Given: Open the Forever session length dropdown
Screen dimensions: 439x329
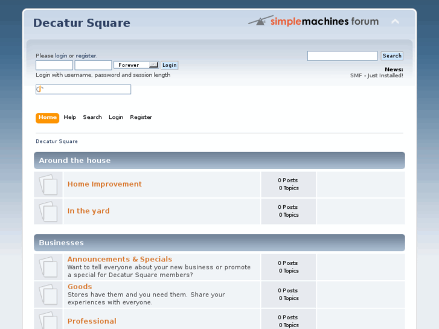Looking at the screenshot, I should pyautogui.click(x=136, y=65).
